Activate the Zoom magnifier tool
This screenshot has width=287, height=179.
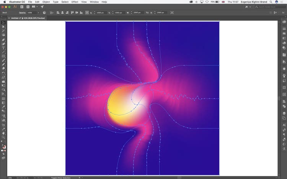click(x=3, y=137)
